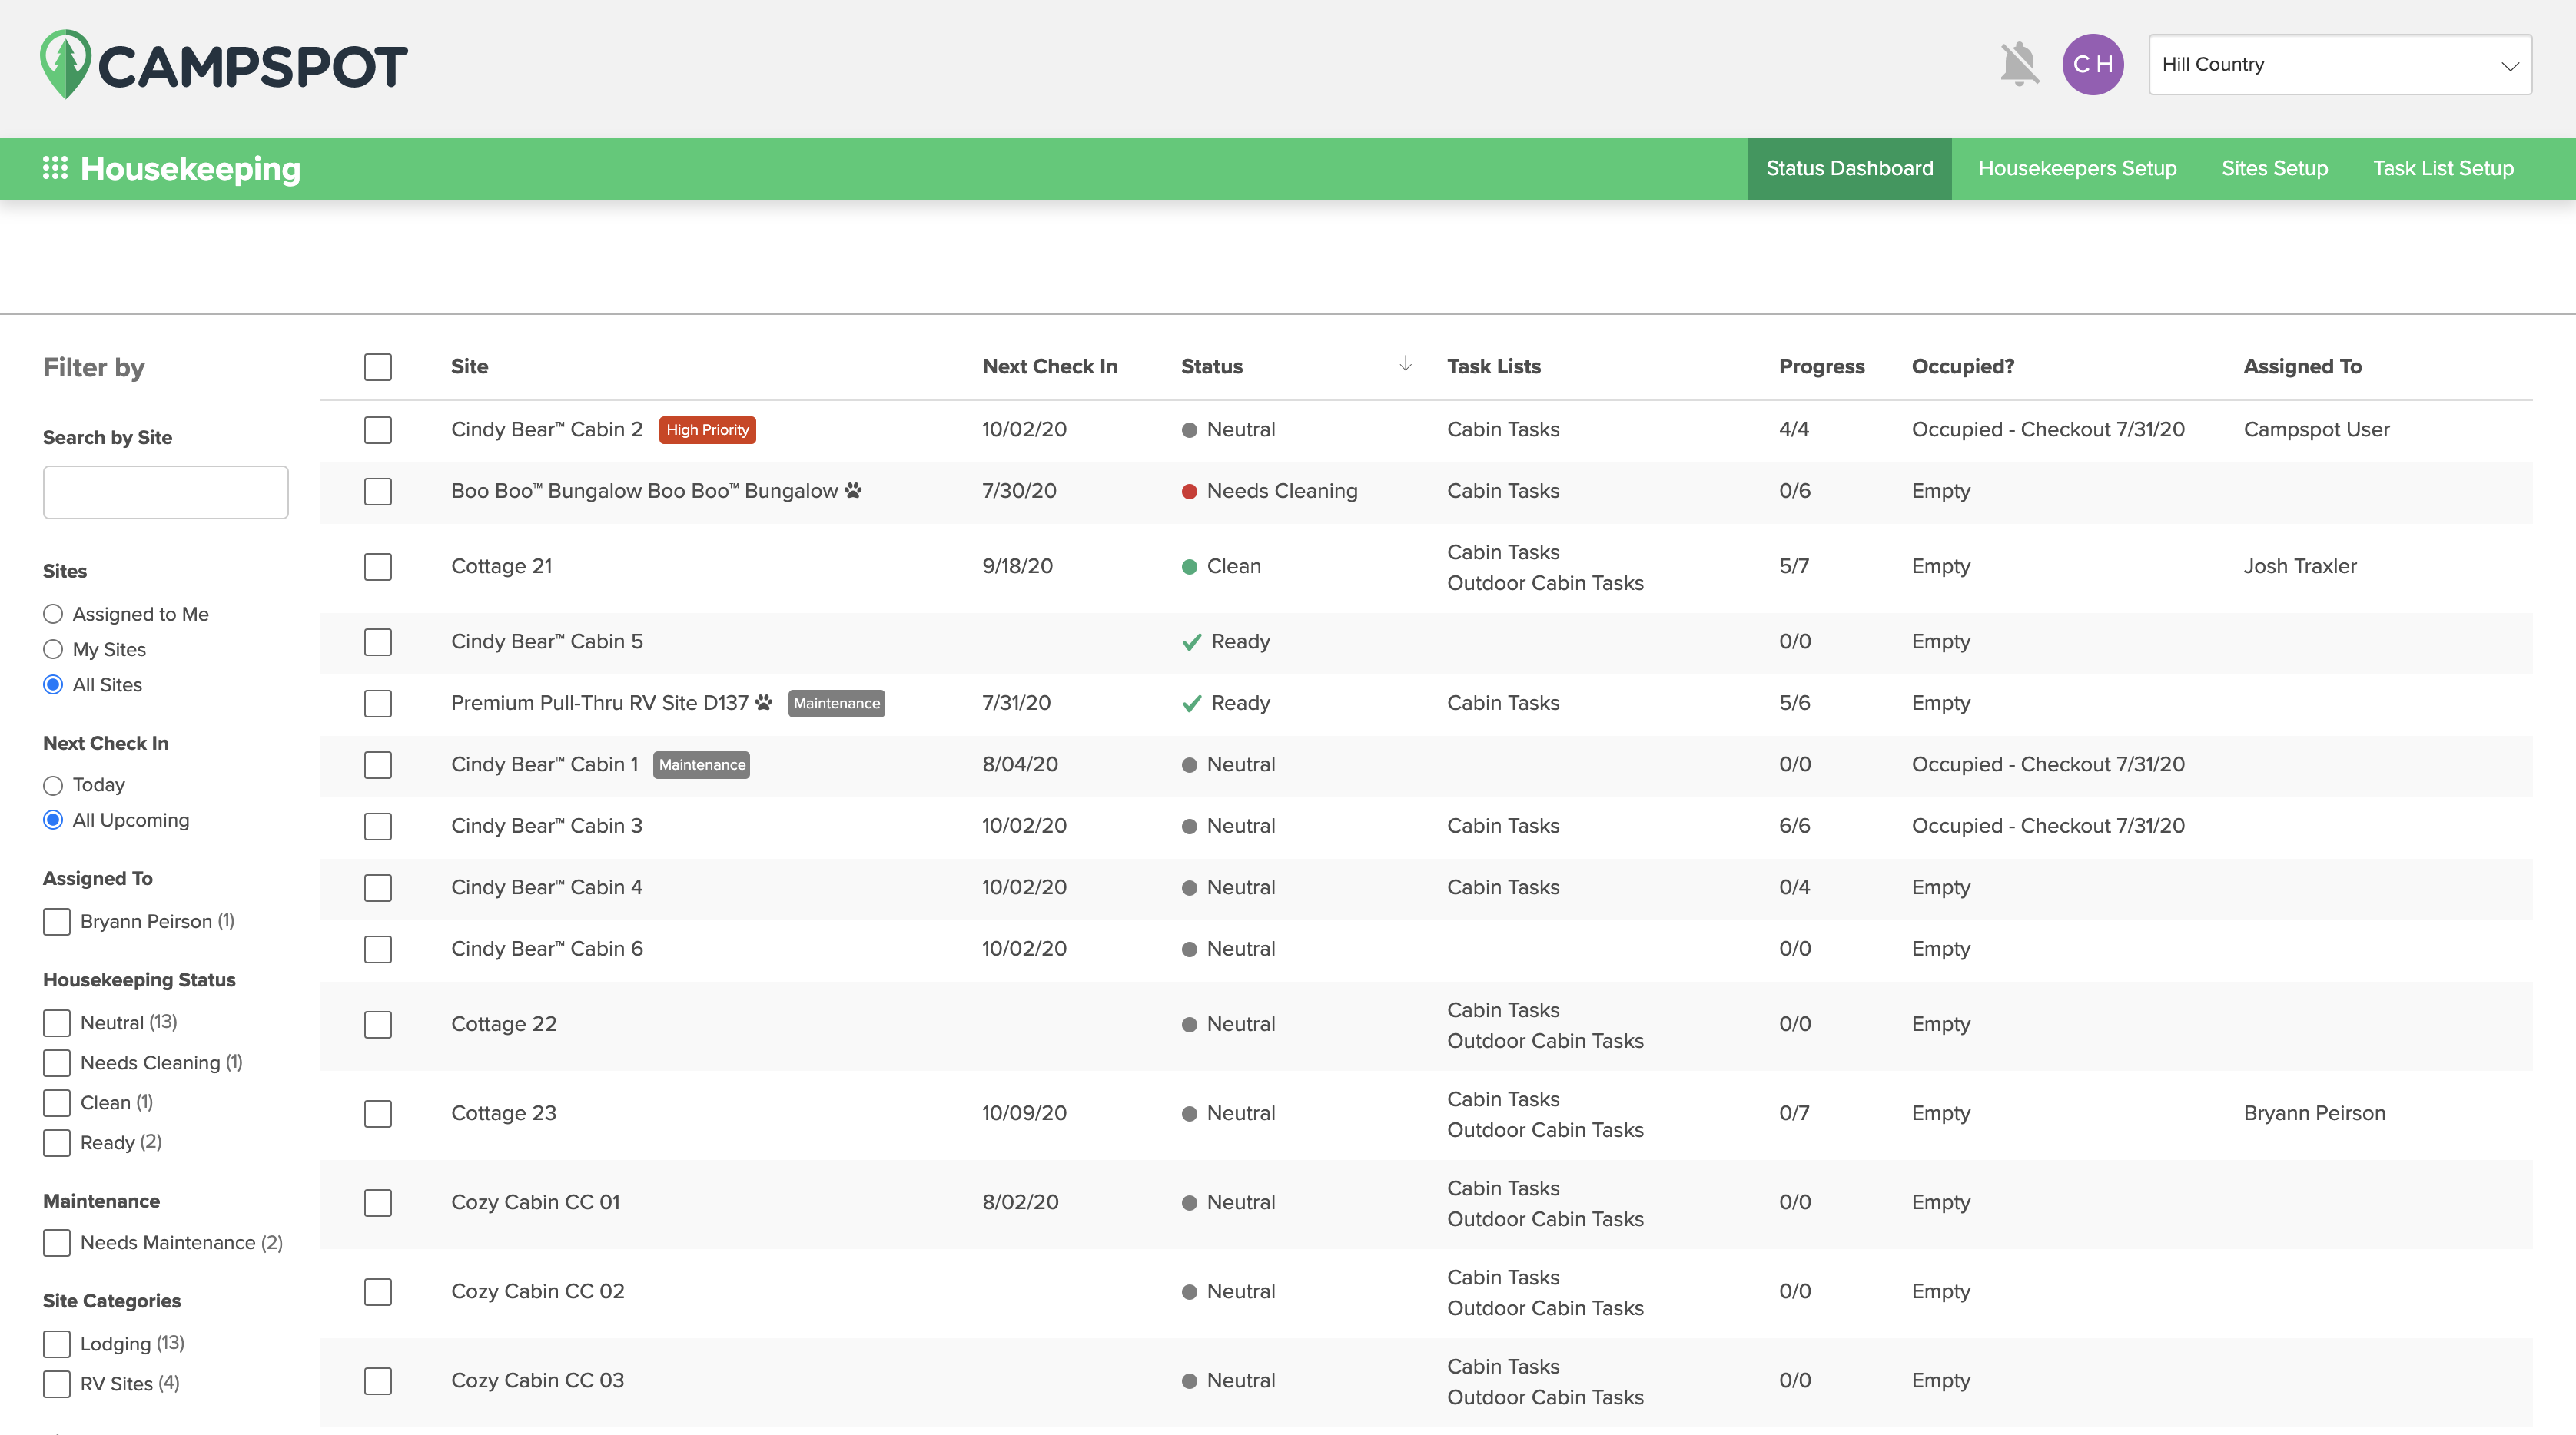Click paw icon on RV Site D137
Image resolution: width=2576 pixels, height=1435 pixels.
[x=764, y=702]
